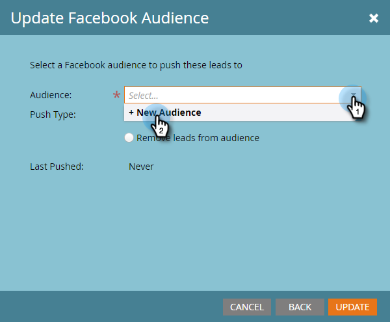Select Remove leads from audience radio

[129, 138]
